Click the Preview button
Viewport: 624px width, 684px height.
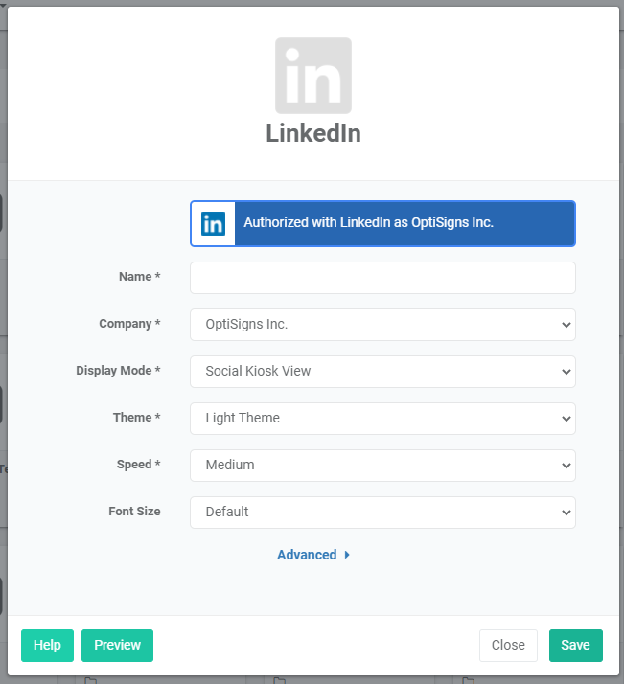(117, 646)
